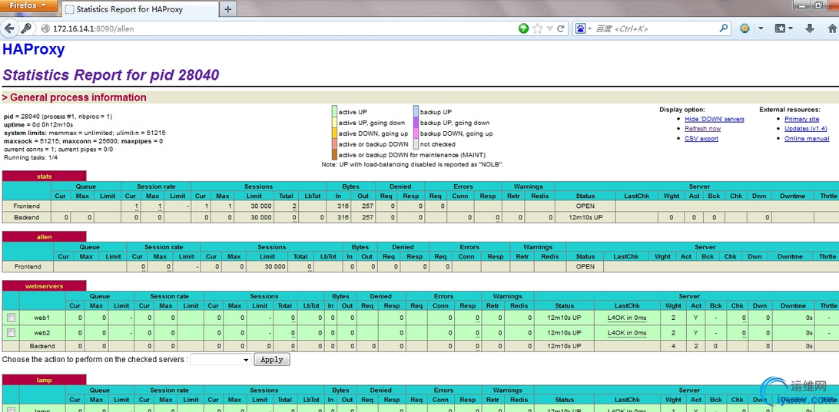This screenshot has height=412, width=839.
Task: Click Hide 'DOWN' servers link
Action: [x=715, y=119]
